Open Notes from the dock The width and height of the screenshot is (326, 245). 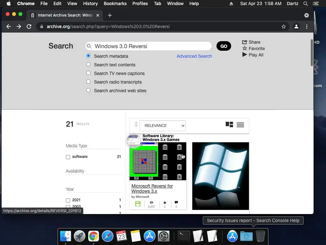(x=136, y=236)
